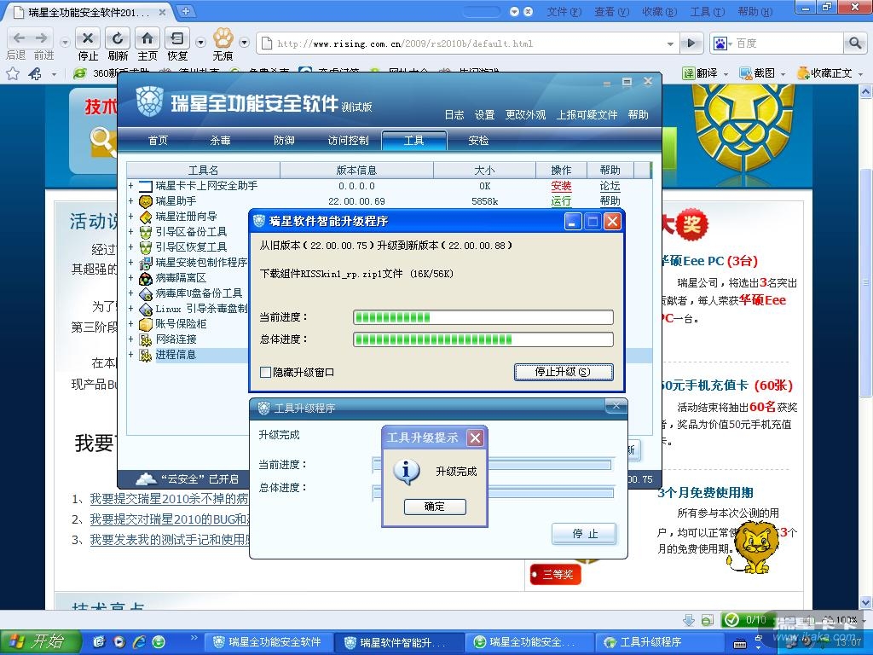Click the 停止 button in 工具升级程序

585,534
